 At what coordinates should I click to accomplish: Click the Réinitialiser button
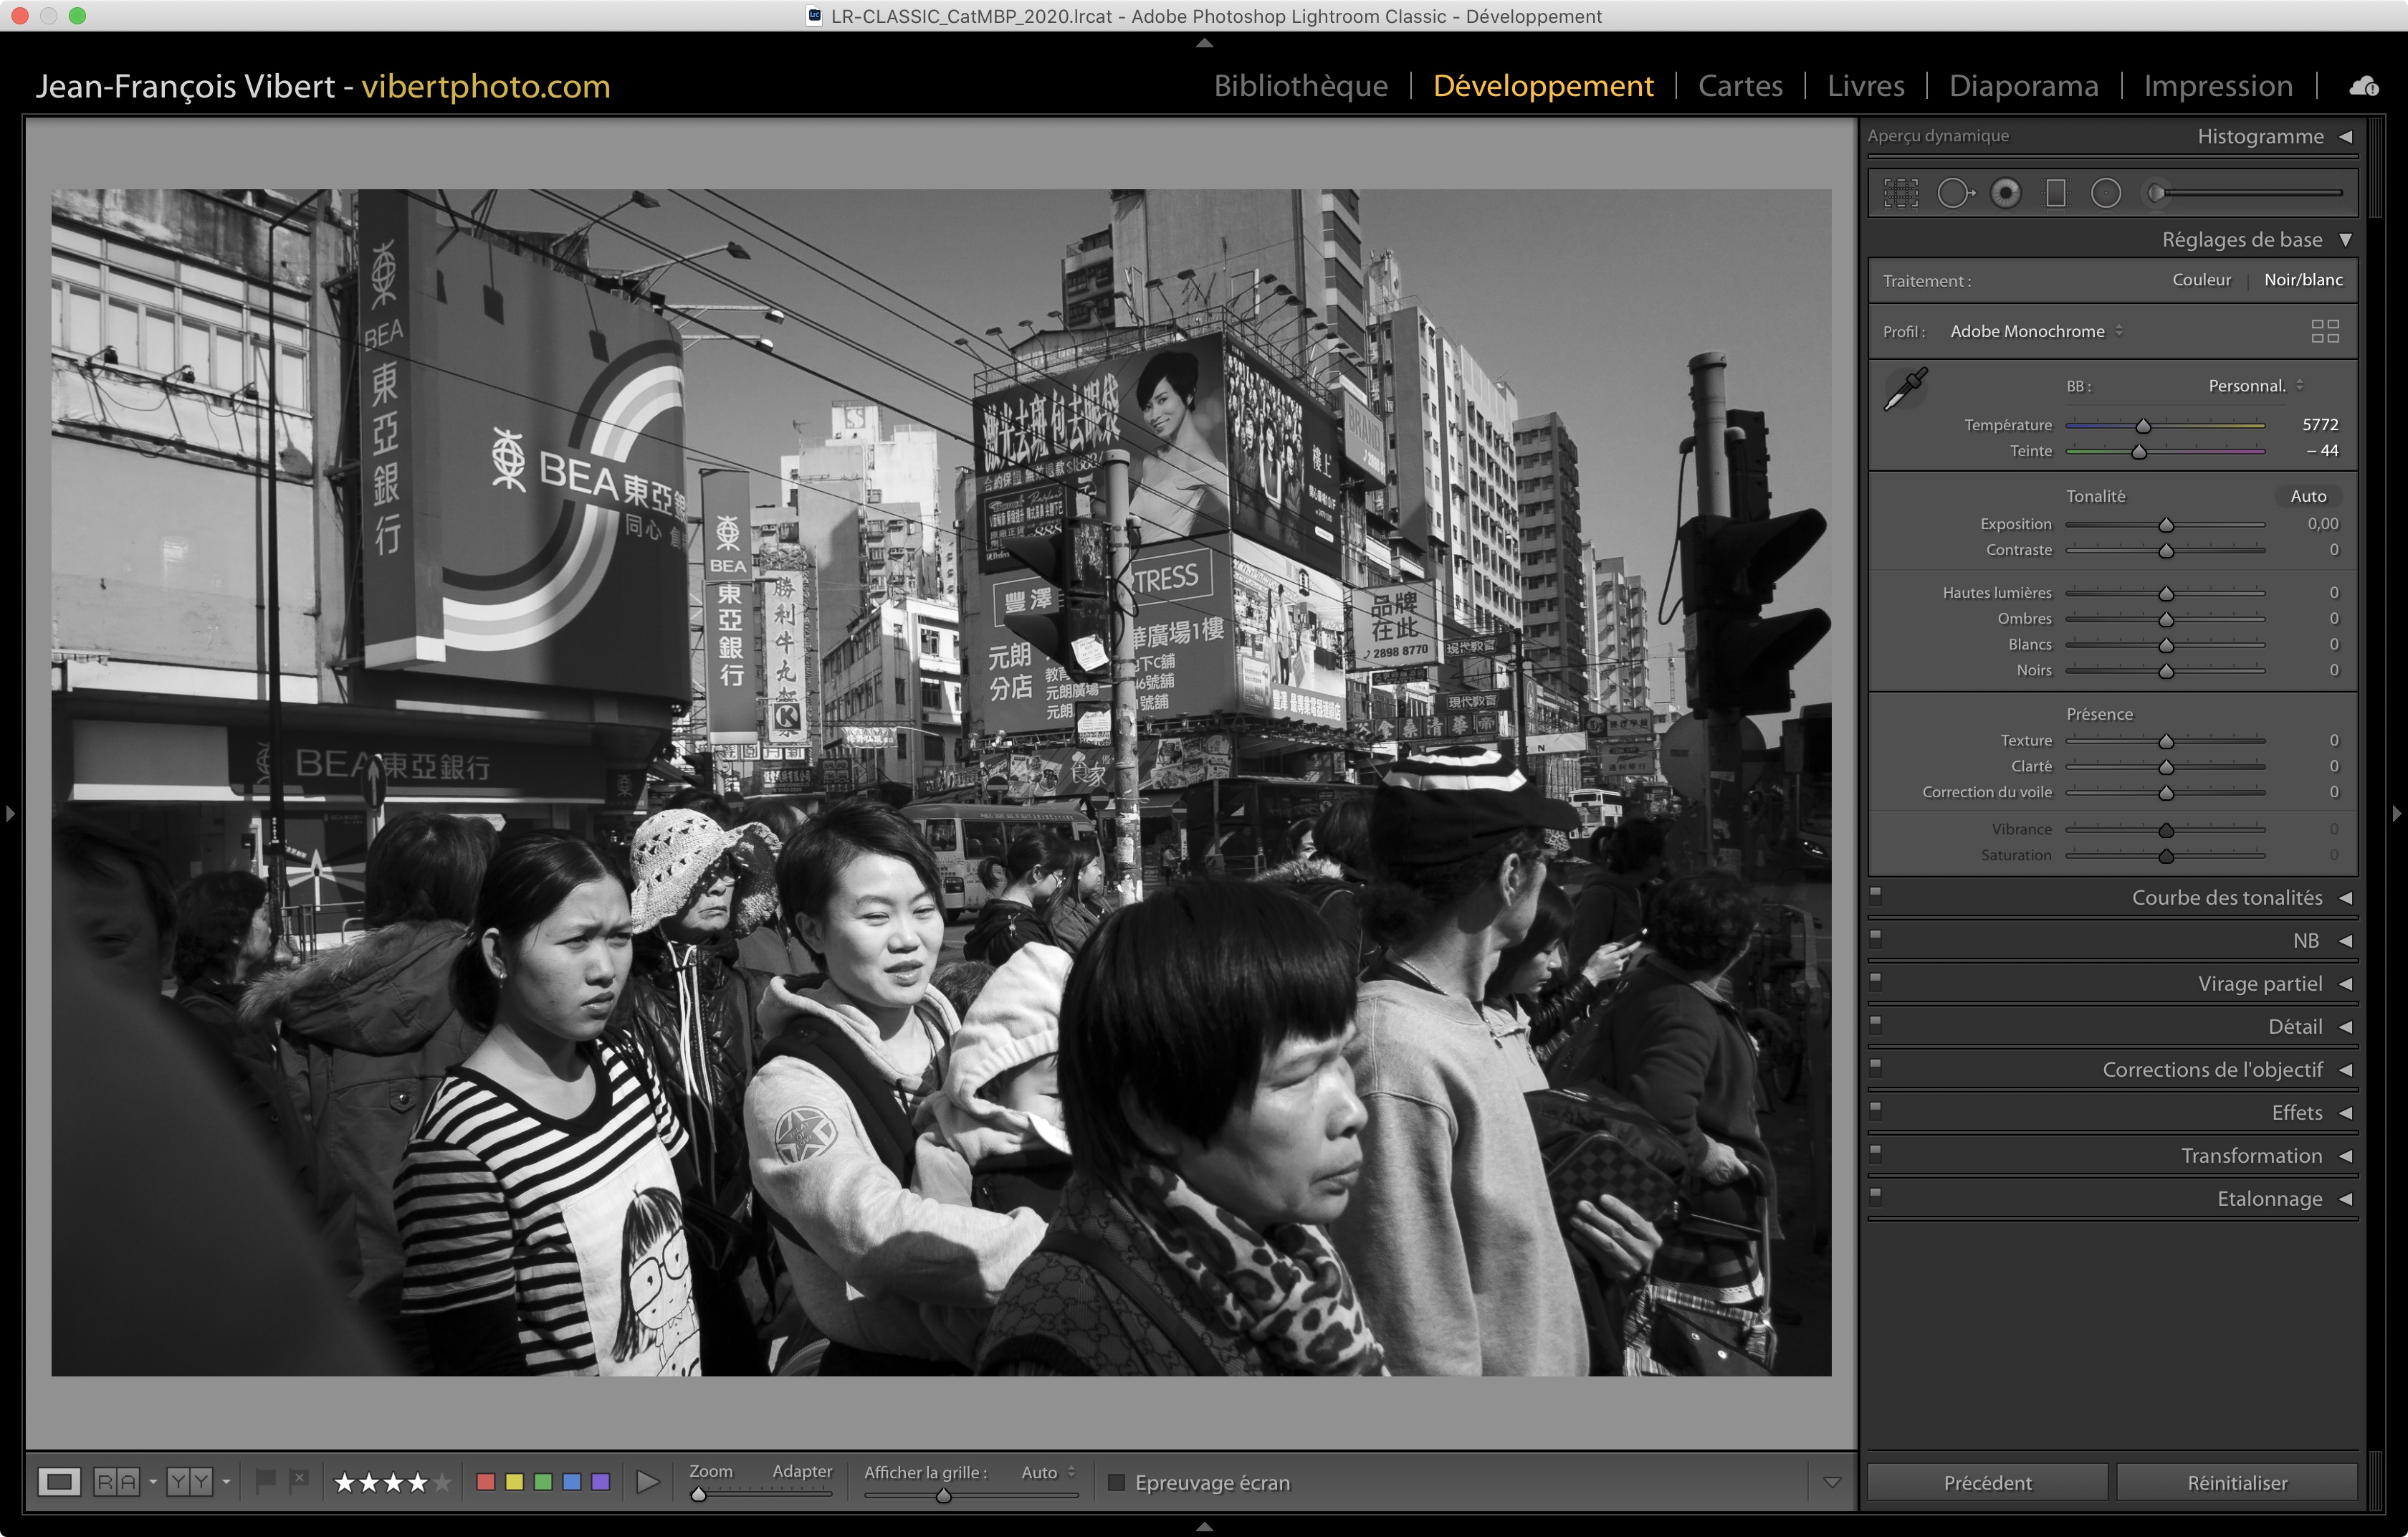2237,1482
